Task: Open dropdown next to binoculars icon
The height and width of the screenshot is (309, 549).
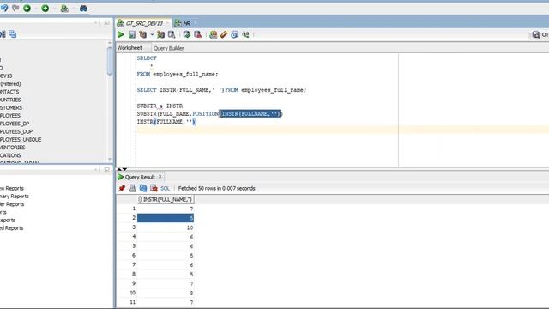Action: tap(90, 9)
